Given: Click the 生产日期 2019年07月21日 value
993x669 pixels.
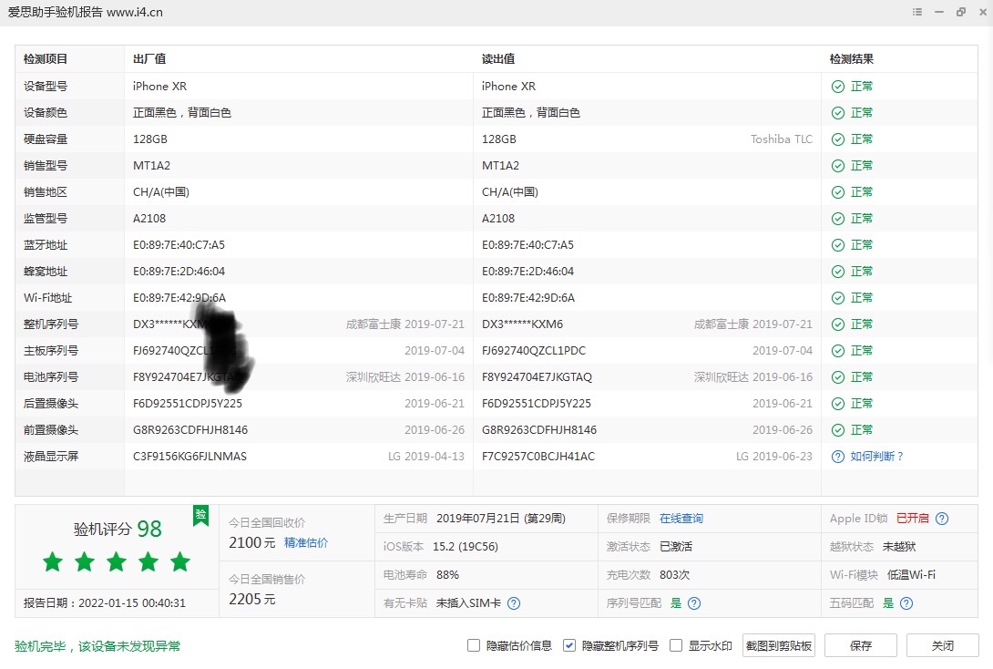Looking at the screenshot, I should click(501, 519).
